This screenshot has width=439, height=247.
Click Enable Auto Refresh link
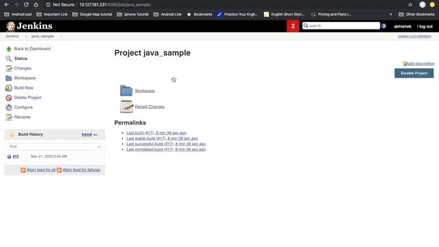point(414,36)
